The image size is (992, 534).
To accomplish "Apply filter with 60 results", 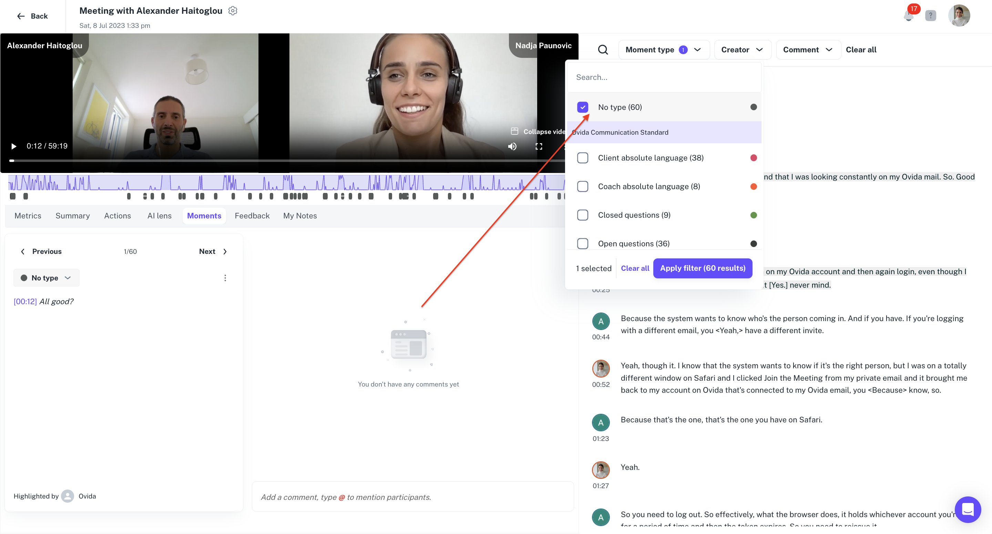I will tap(703, 268).
